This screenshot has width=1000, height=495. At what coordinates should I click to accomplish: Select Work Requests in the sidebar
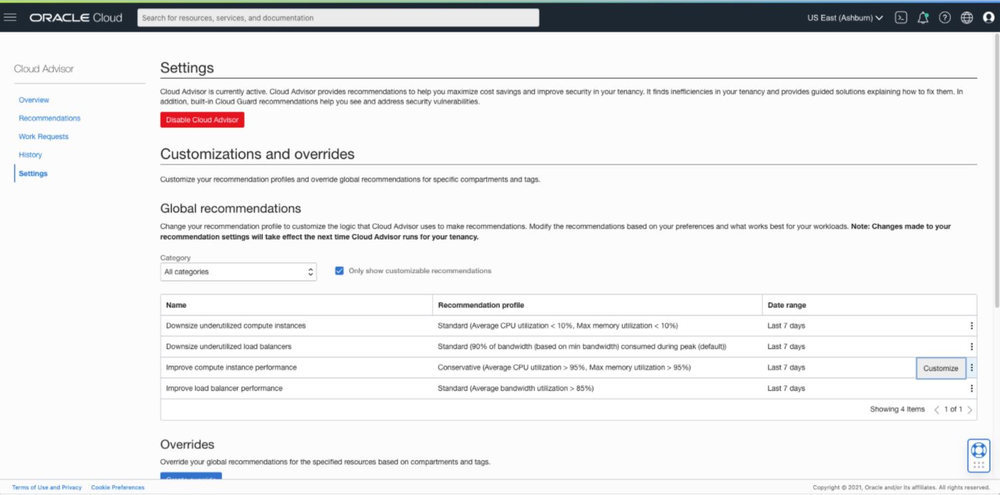tap(44, 136)
